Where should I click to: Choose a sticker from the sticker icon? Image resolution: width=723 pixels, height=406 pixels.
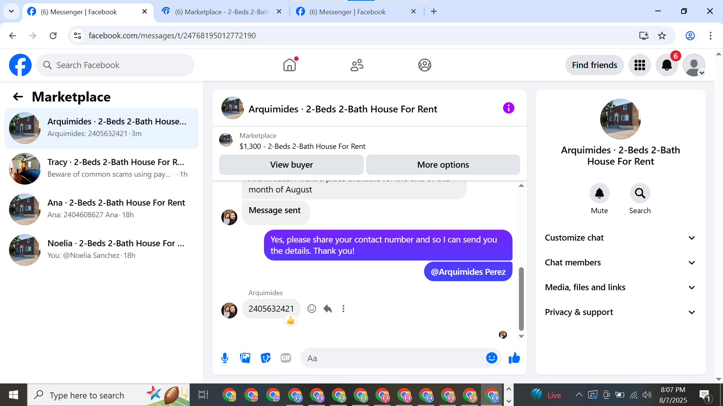point(265,358)
